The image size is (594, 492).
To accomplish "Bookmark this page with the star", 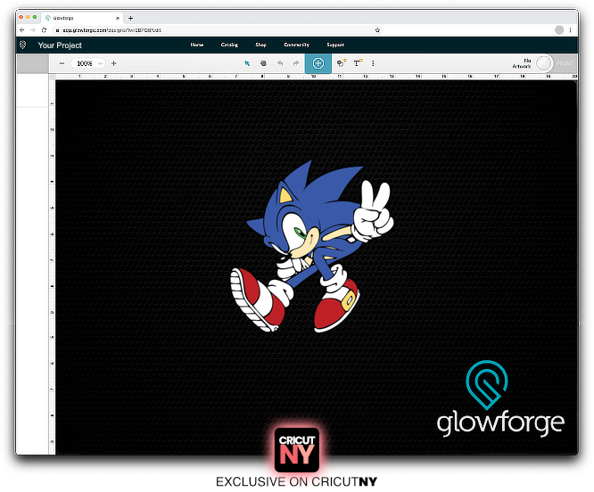I will (x=377, y=30).
